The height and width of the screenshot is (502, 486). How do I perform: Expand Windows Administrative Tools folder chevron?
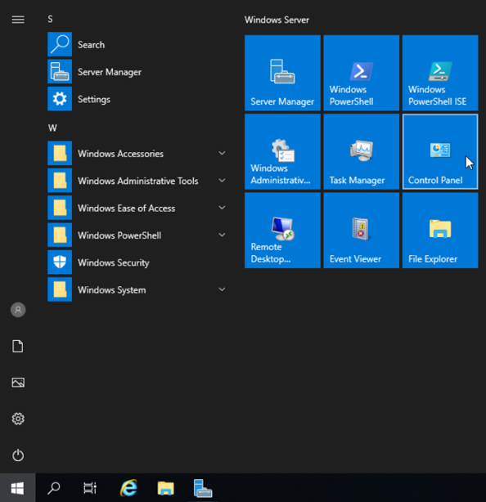point(222,181)
